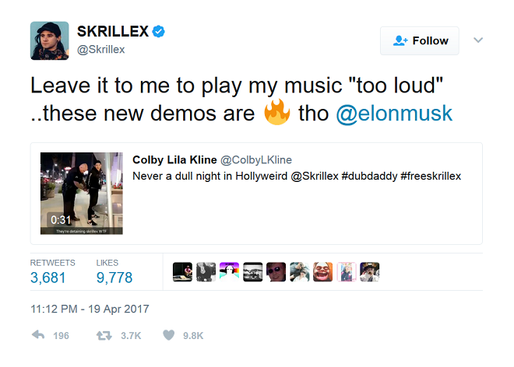514x367 pixels.
Task: Click the fire emoji in the tweet
Action: click(x=277, y=112)
